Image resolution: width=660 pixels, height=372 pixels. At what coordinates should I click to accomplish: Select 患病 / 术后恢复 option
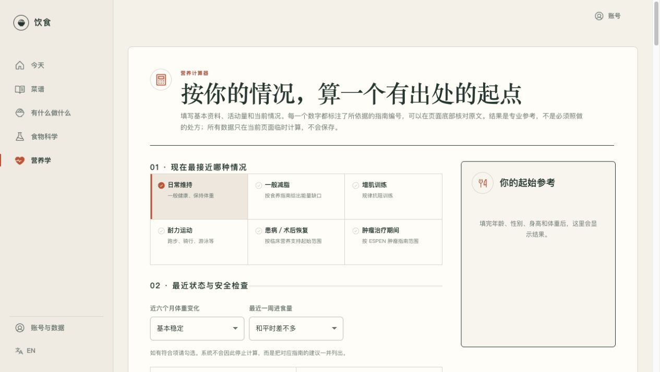pos(296,242)
